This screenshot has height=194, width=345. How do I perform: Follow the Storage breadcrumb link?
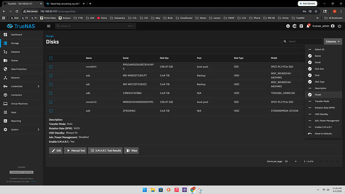(49, 36)
